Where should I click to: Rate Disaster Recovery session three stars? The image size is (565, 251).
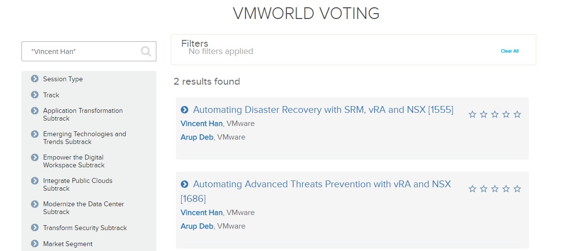pyautogui.click(x=495, y=114)
